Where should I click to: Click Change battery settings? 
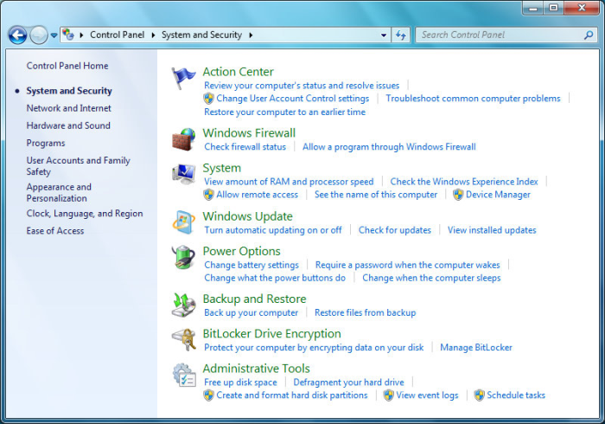coord(252,265)
